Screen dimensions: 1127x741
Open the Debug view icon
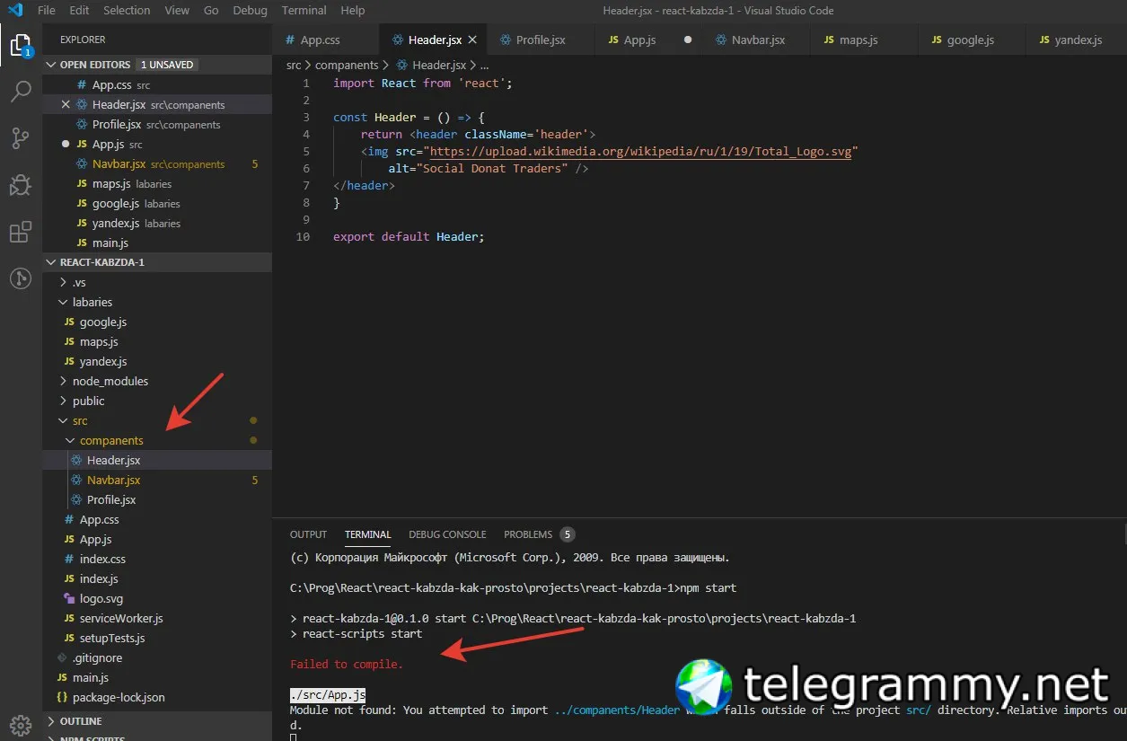21,185
